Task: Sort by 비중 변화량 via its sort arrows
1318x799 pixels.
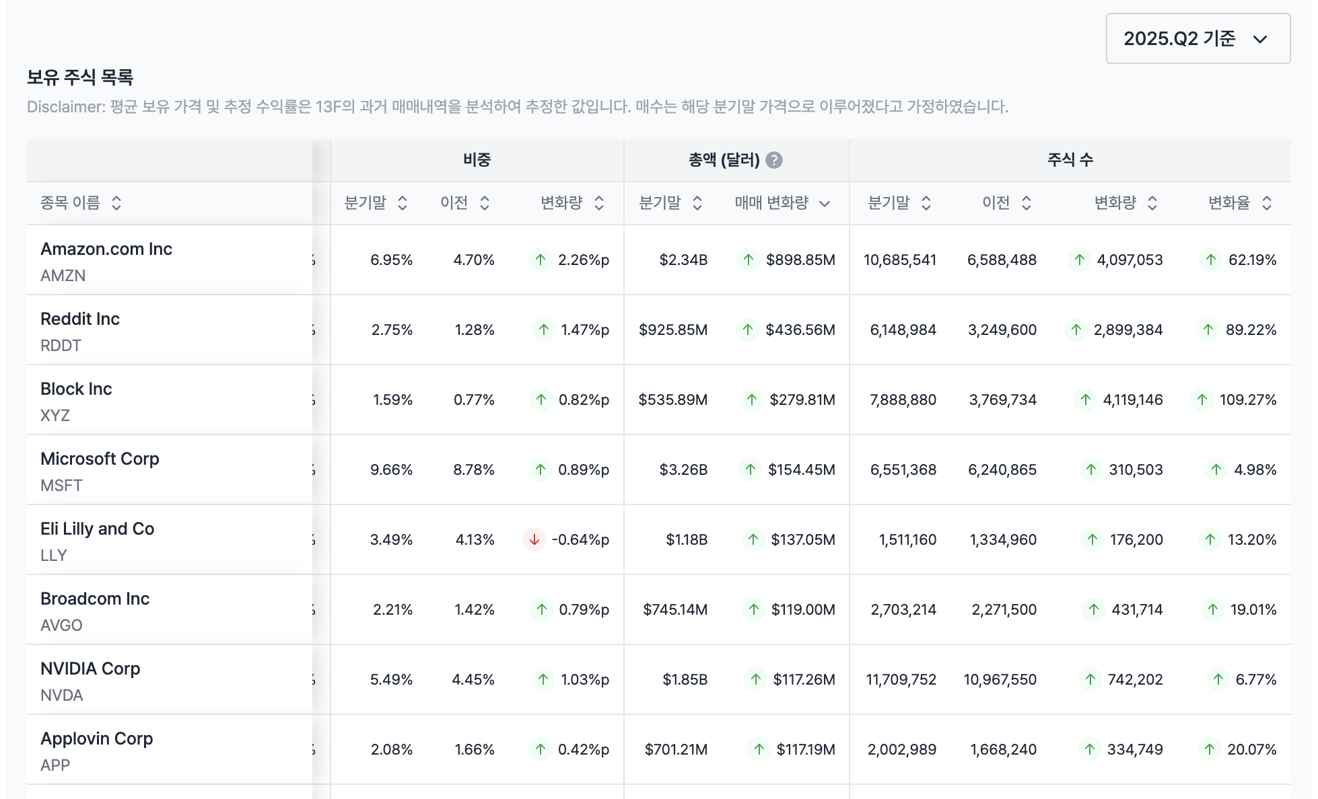Action: (599, 203)
